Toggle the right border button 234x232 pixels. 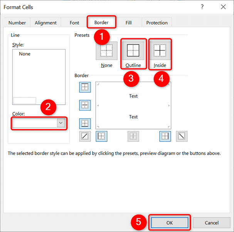point(165,136)
